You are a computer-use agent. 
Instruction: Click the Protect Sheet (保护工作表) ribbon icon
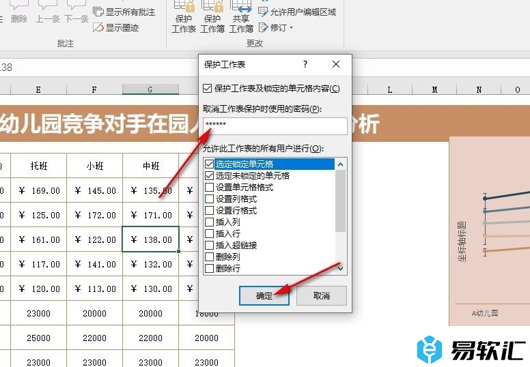[x=184, y=17]
